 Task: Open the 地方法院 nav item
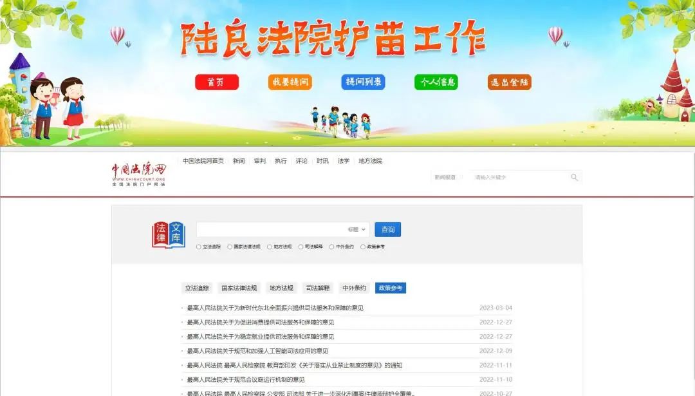click(x=370, y=161)
